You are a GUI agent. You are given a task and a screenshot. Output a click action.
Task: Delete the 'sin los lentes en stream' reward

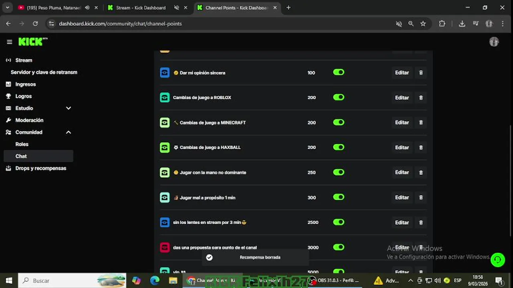(x=421, y=222)
